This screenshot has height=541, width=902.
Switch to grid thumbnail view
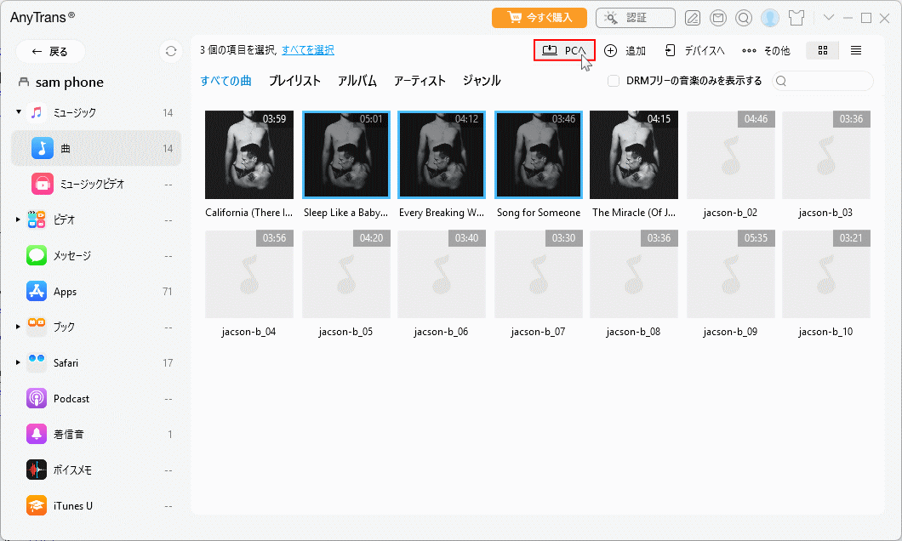coord(823,50)
